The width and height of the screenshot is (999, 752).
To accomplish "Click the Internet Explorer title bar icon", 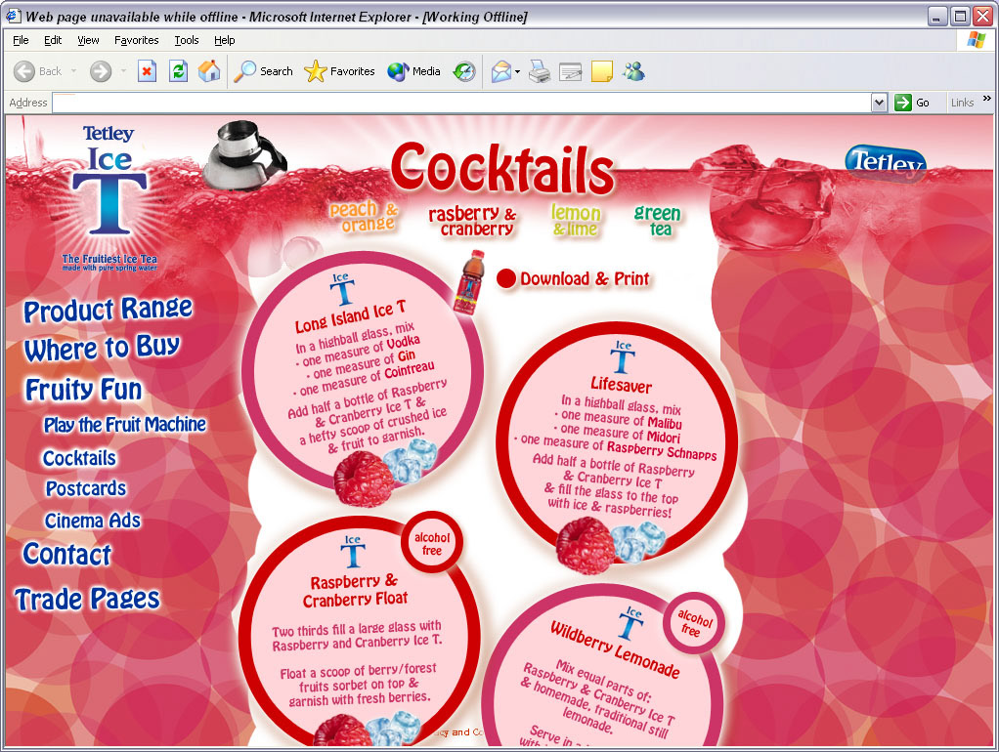I will [x=14, y=16].
